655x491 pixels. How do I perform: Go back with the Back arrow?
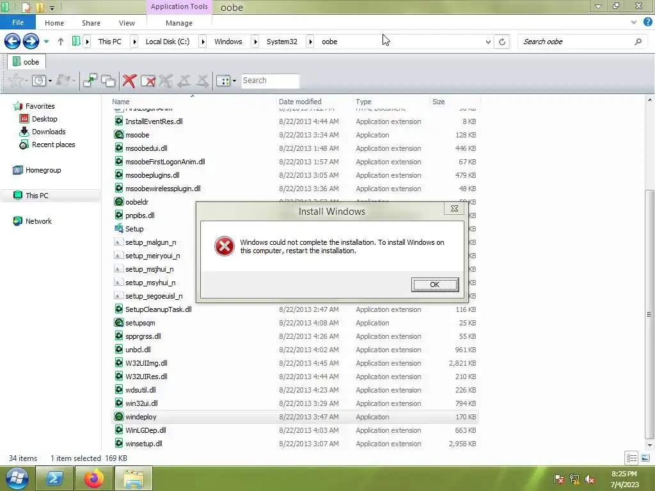(x=13, y=42)
